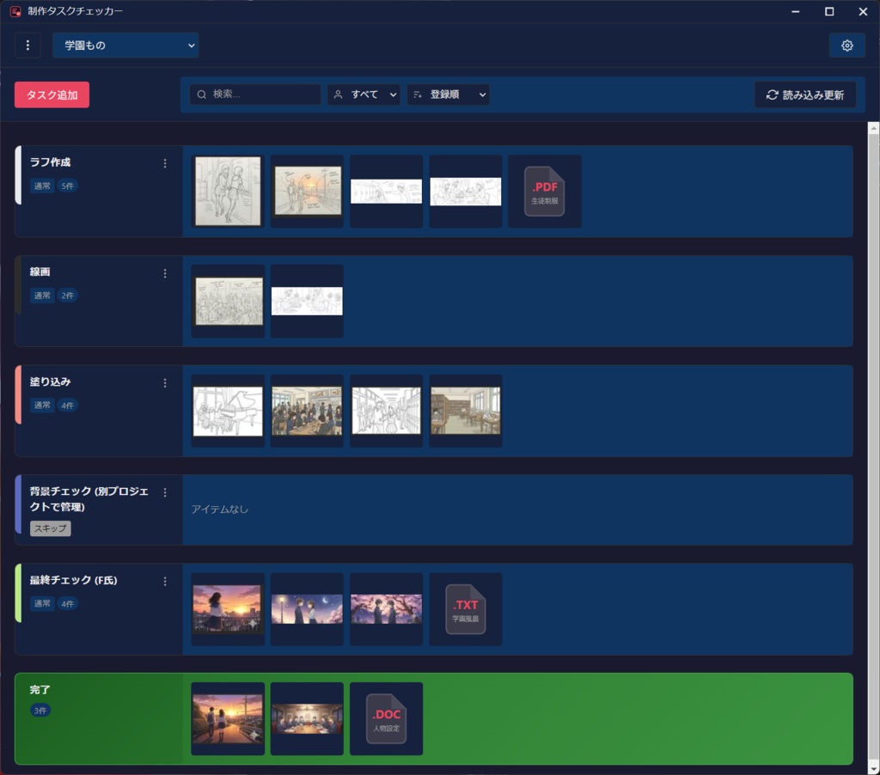
Task: Open the options menu for 塗り込み task
Action: pyautogui.click(x=165, y=382)
